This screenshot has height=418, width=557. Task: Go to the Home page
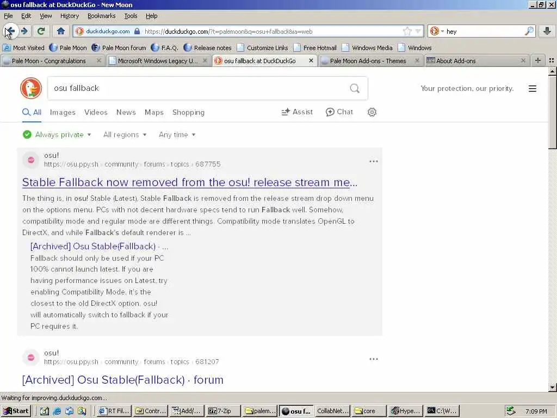pos(61,31)
